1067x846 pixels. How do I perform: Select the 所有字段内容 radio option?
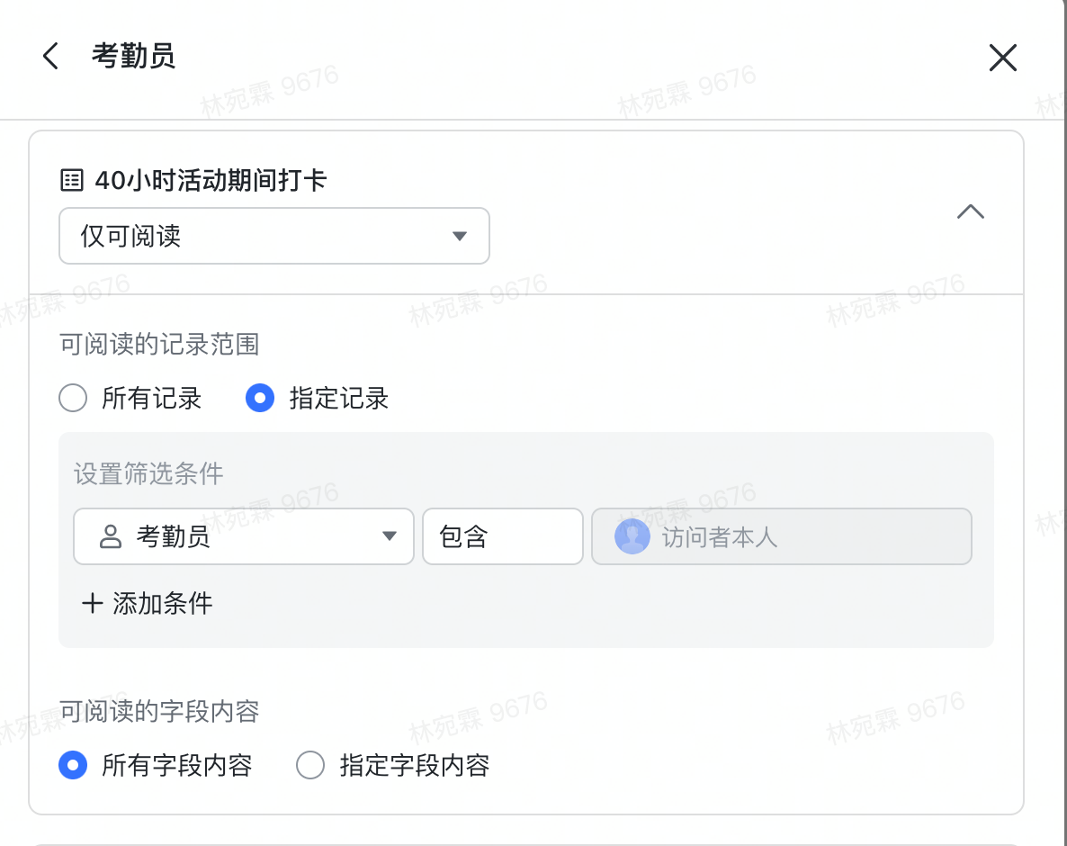pyautogui.click(x=73, y=766)
